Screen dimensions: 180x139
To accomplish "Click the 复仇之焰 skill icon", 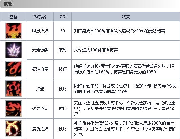I will point(14,129).
